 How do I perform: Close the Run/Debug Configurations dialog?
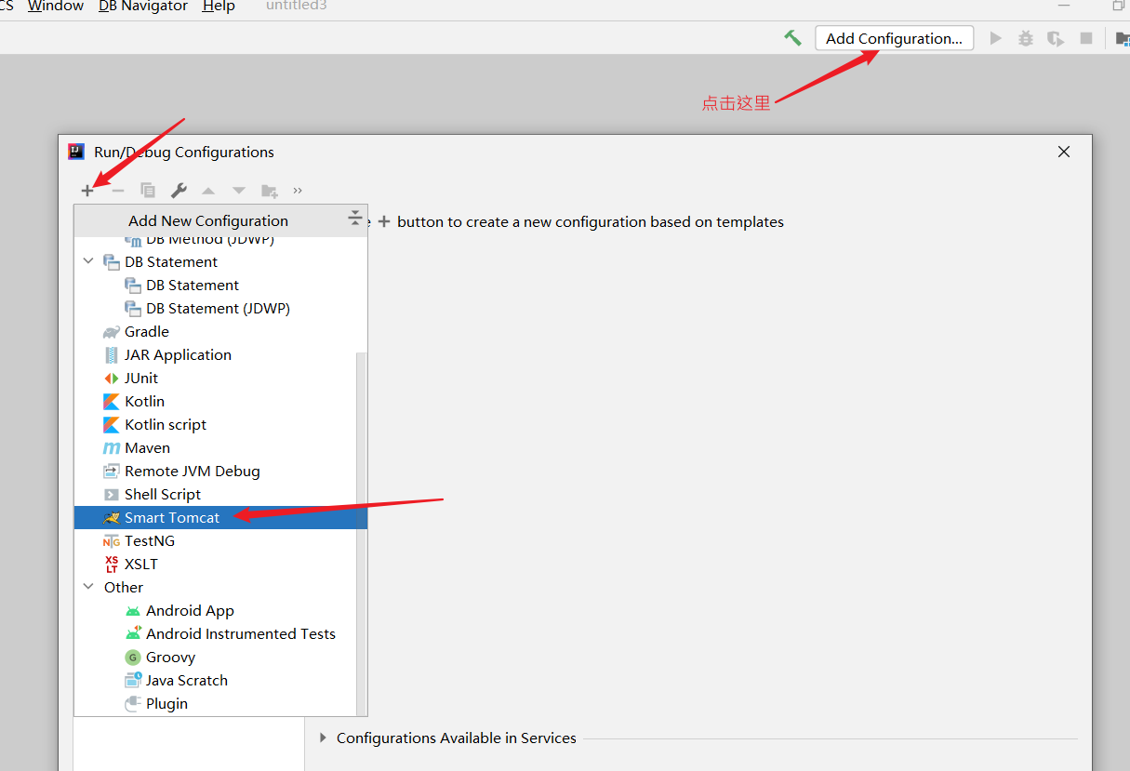(1064, 152)
